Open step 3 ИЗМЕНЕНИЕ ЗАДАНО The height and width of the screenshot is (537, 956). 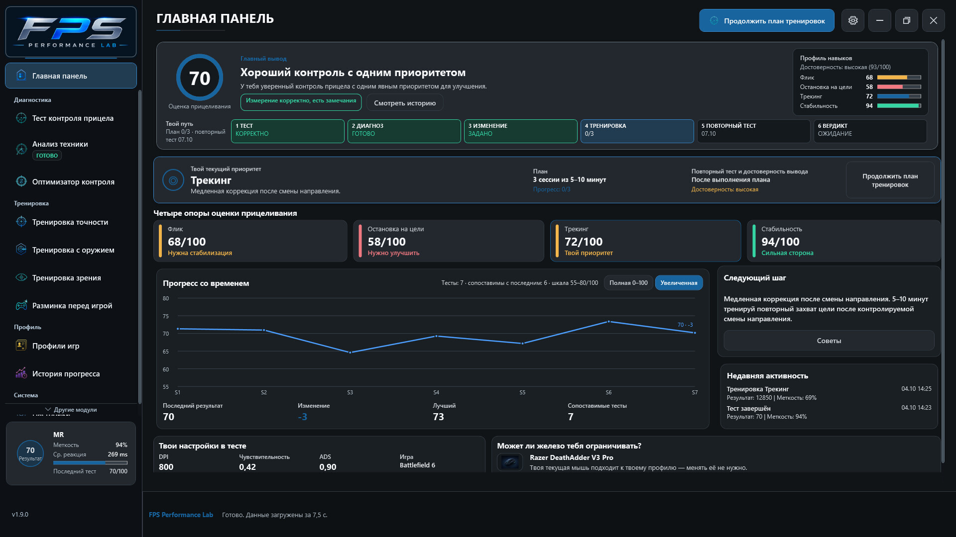(x=520, y=131)
